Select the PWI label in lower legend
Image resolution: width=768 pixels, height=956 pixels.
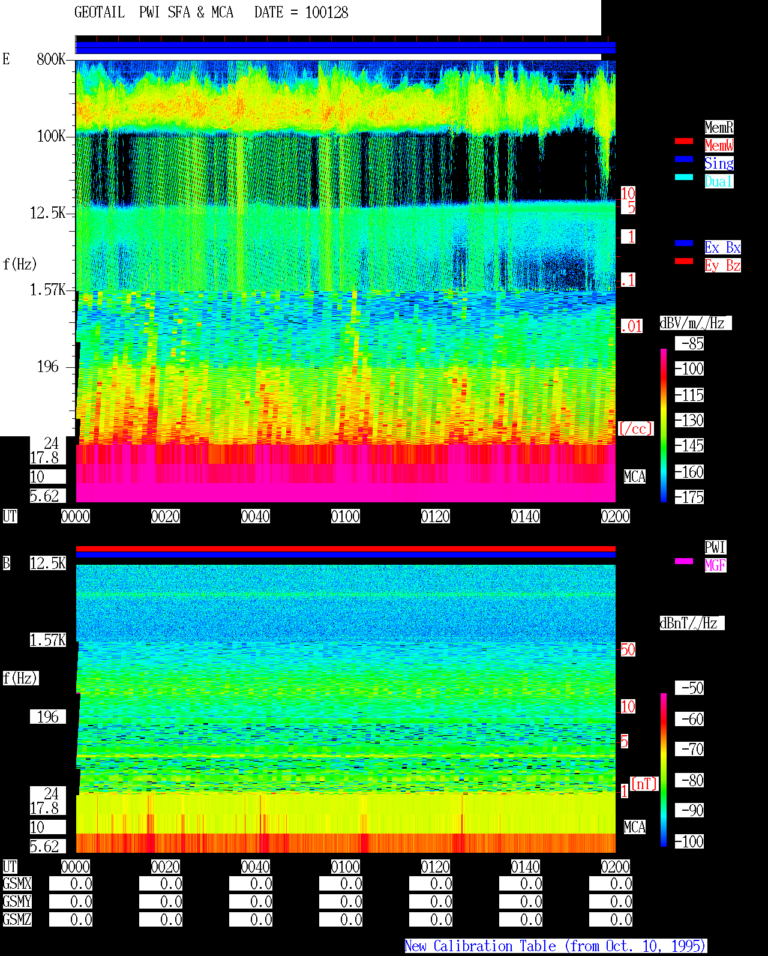click(x=715, y=547)
